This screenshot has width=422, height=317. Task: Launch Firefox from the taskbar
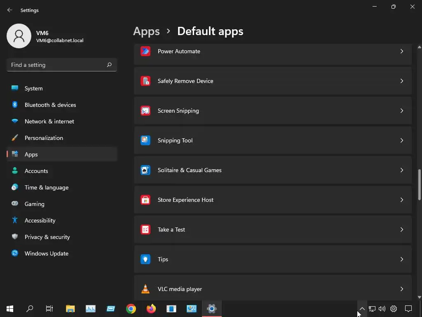(151, 309)
